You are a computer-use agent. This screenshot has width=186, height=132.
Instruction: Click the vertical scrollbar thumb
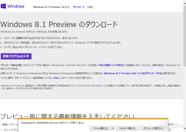(x=185, y=36)
